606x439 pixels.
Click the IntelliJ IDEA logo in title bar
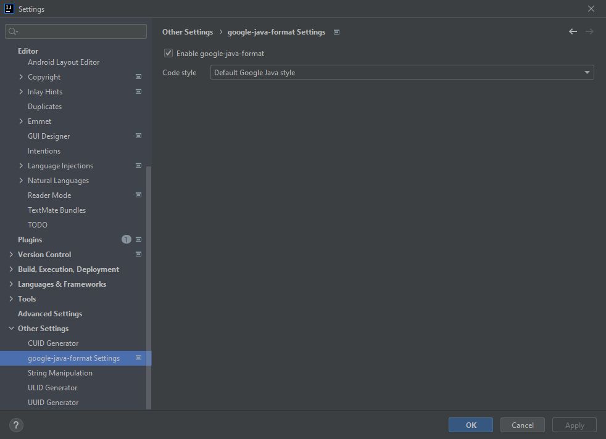click(x=9, y=9)
